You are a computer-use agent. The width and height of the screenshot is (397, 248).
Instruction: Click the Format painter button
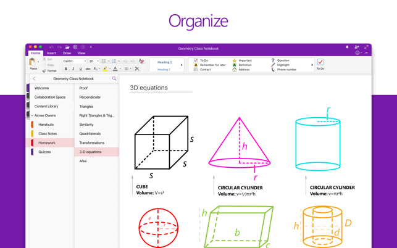tap(49, 71)
